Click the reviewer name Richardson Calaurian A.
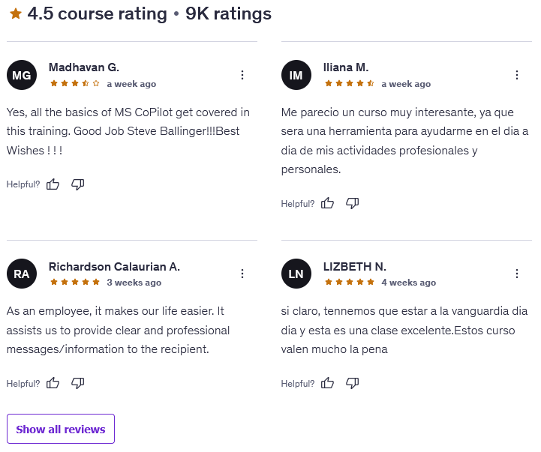 click(114, 267)
